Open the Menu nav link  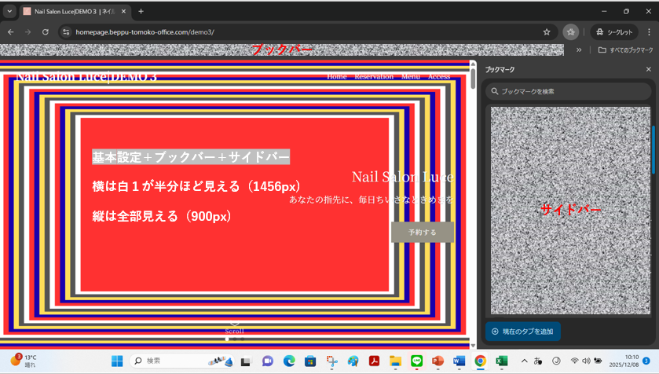click(x=411, y=76)
